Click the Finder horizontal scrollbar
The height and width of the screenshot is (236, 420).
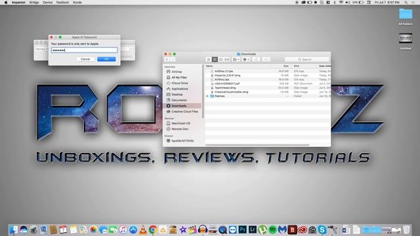[257, 145]
